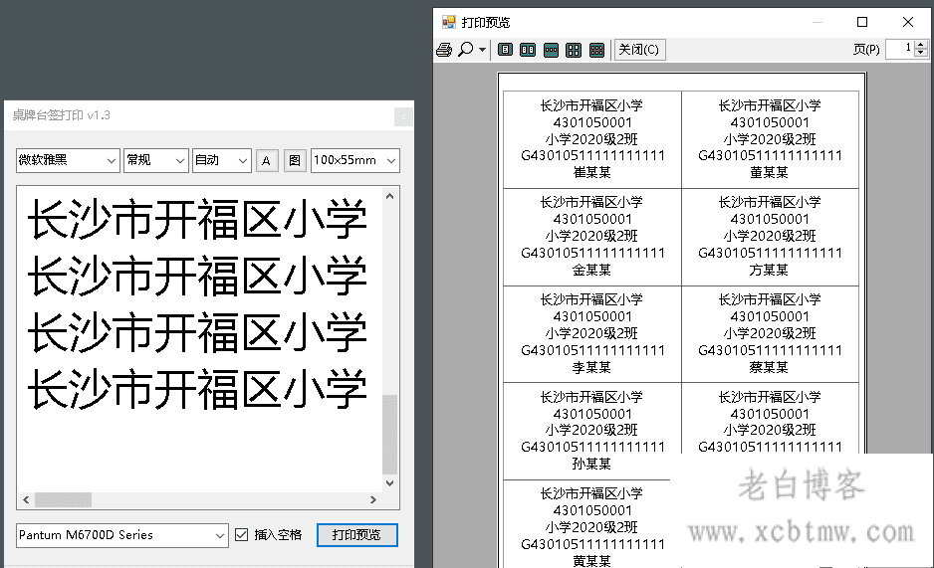Click the first line 长沙市开福区小学 in text editor
The image size is (934, 568).
[197, 219]
